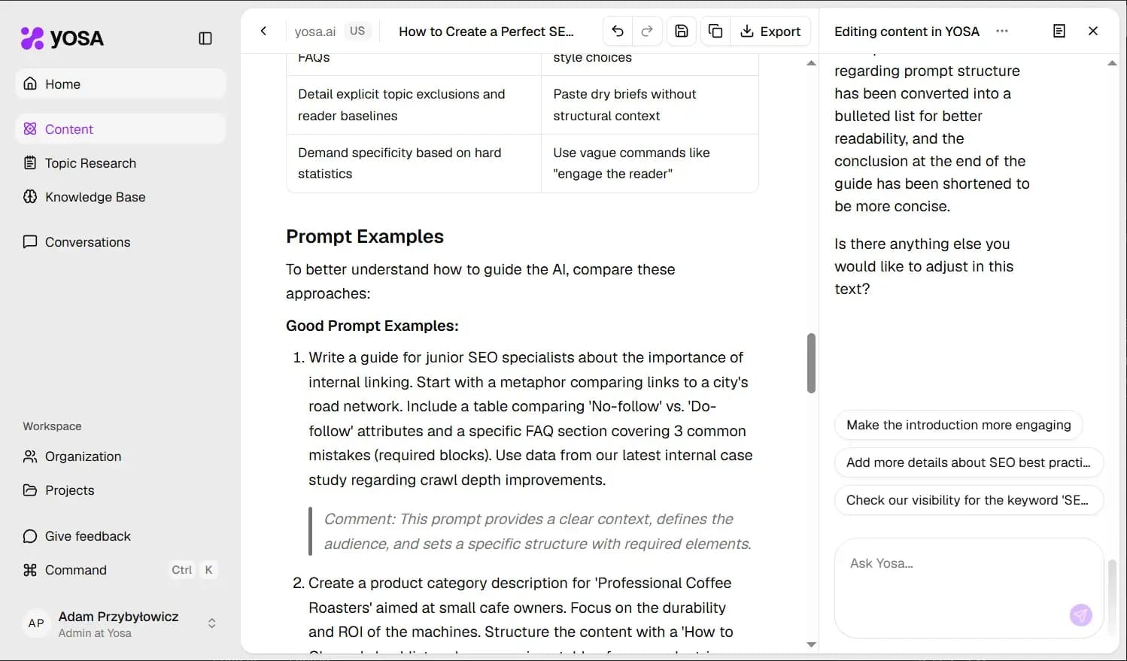Open Projects

[x=120, y=490]
